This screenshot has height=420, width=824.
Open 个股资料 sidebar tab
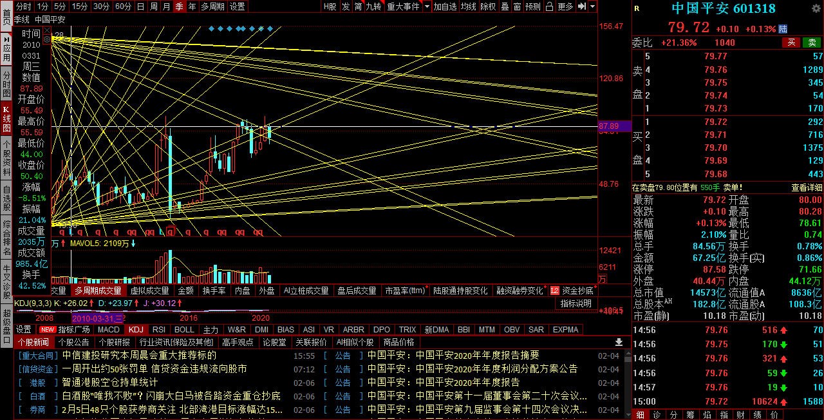[6, 157]
